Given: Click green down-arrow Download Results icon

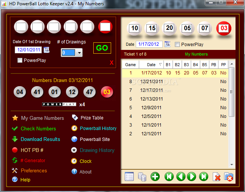Looking at the screenshot, I should coord(15,139).
